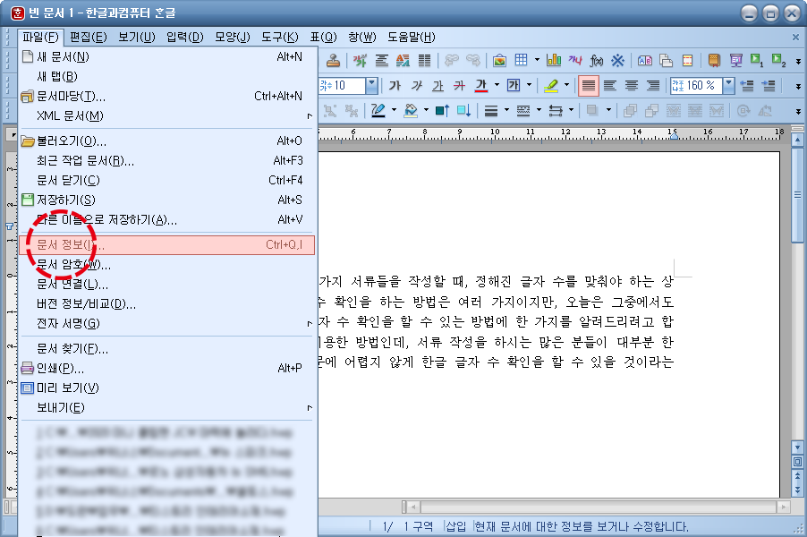Toggle bold 가 formatting

(x=395, y=85)
